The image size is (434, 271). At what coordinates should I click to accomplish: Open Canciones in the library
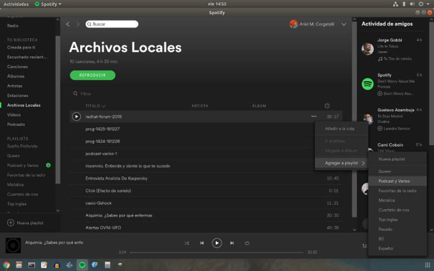pos(17,67)
